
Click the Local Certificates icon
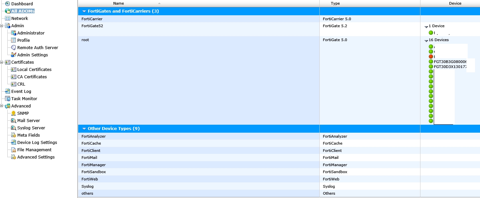14,69
